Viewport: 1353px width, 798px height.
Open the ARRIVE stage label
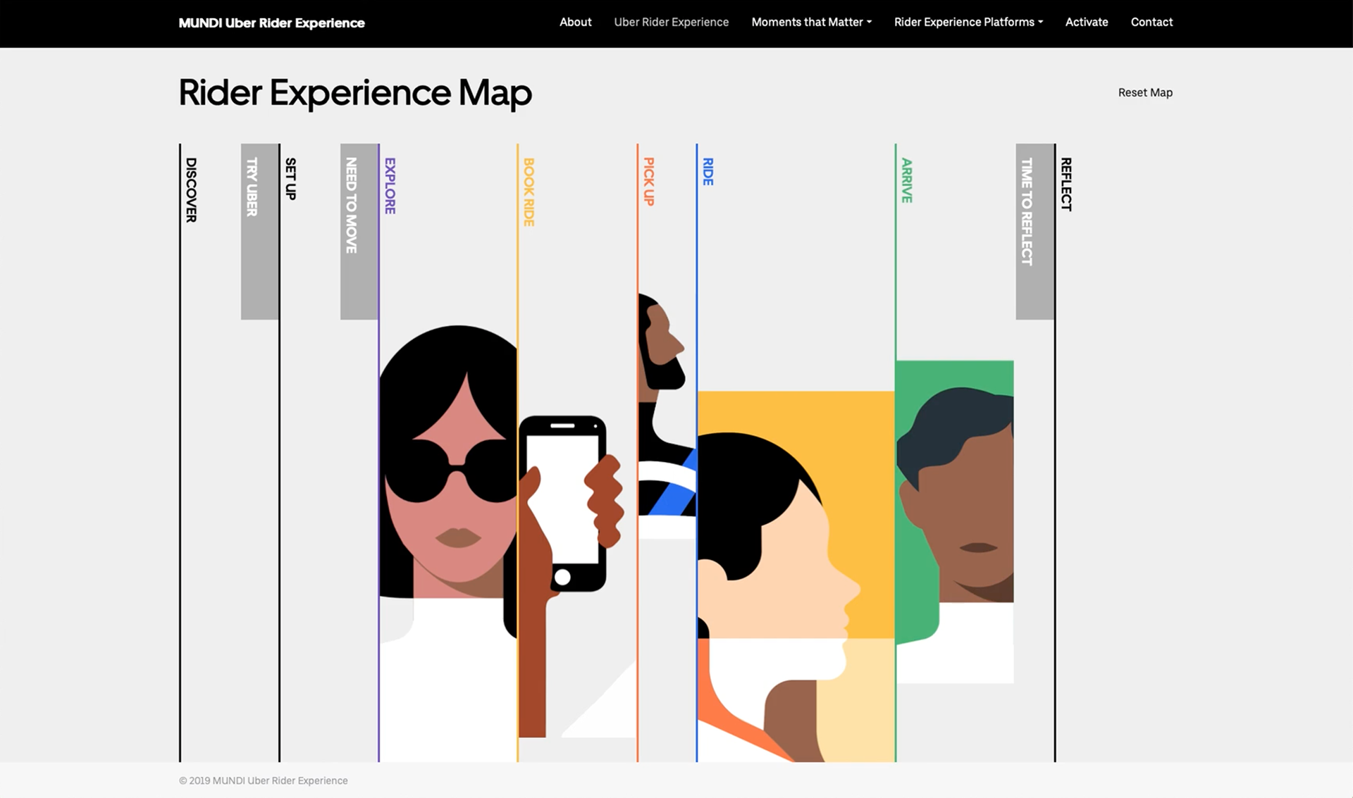(x=906, y=180)
